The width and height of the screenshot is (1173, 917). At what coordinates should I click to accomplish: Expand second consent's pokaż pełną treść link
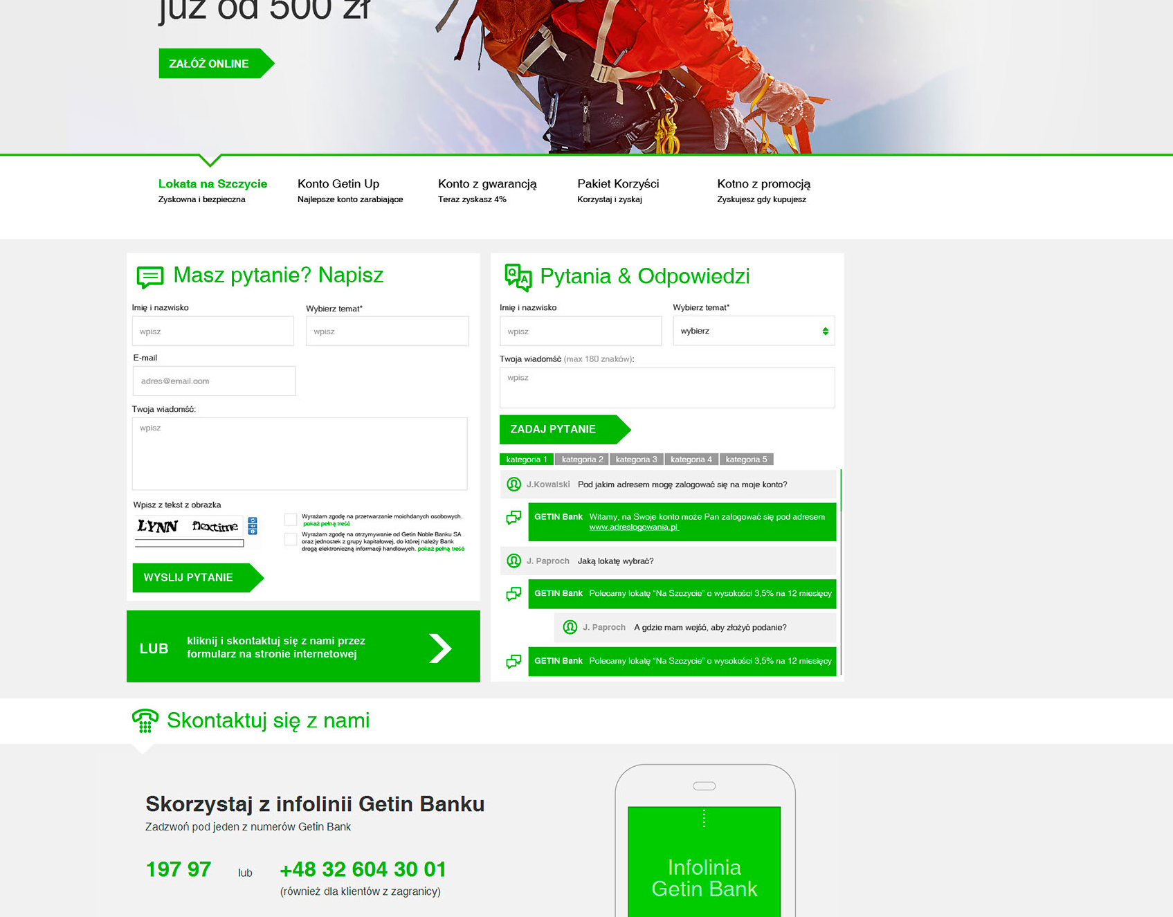441,549
